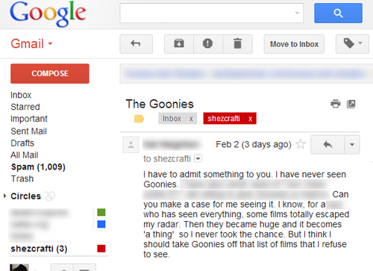373x271 pixels.
Task: Click the red COMPOSE button
Action: (x=50, y=73)
